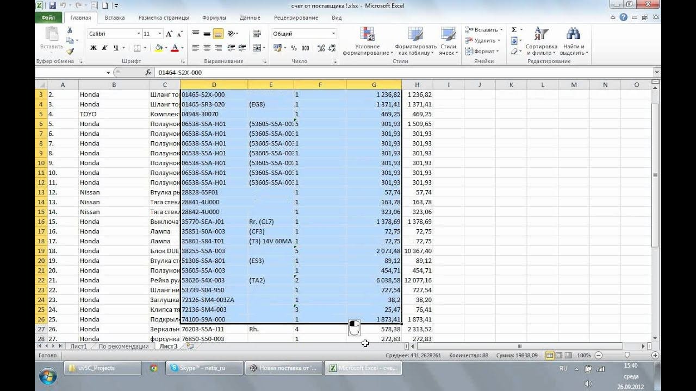
Task: Align text to the right
Action: coord(217,48)
